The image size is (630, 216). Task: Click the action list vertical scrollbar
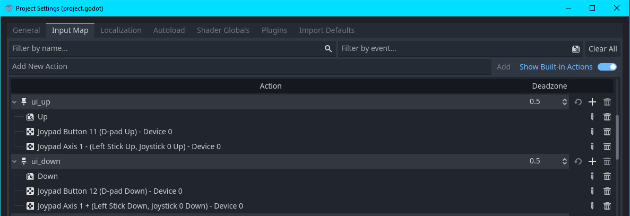coord(618,137)
